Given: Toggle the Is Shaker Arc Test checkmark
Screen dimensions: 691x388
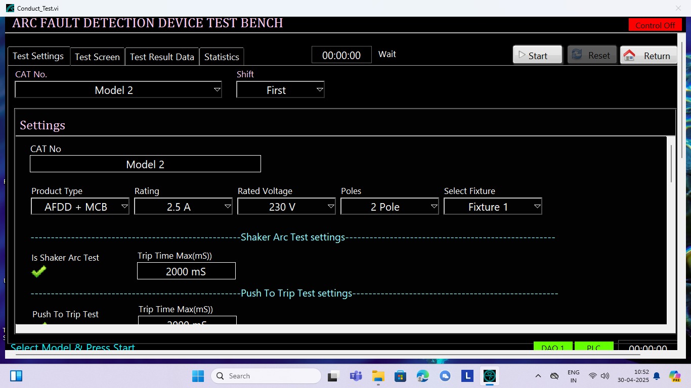Looking at the screenshot, I should click(38, 271).
